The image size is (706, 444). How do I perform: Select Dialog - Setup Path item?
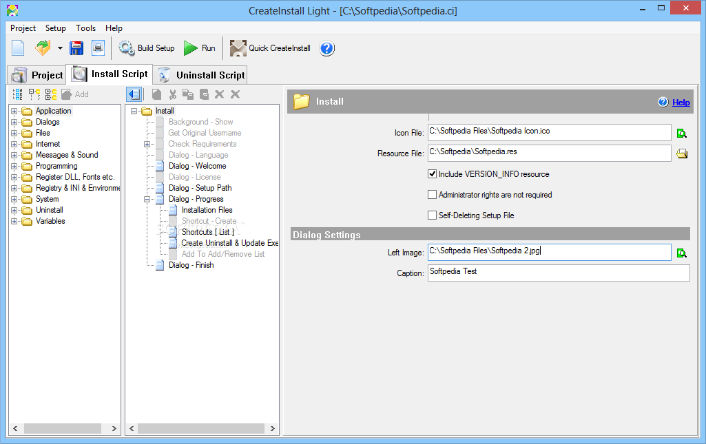(200, 188)
